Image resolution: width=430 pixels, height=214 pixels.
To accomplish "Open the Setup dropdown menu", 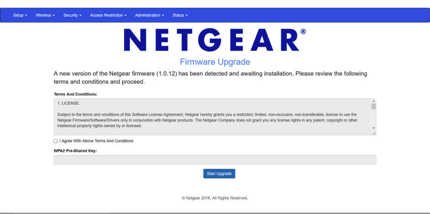I will point(20,15).
